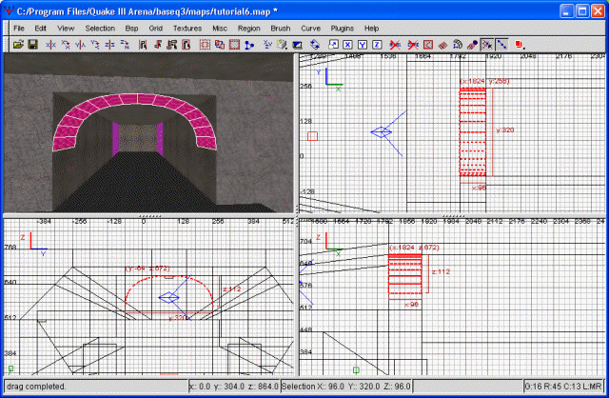Toggle the patch drill down button
609x398 pixels.
point(501,45)
